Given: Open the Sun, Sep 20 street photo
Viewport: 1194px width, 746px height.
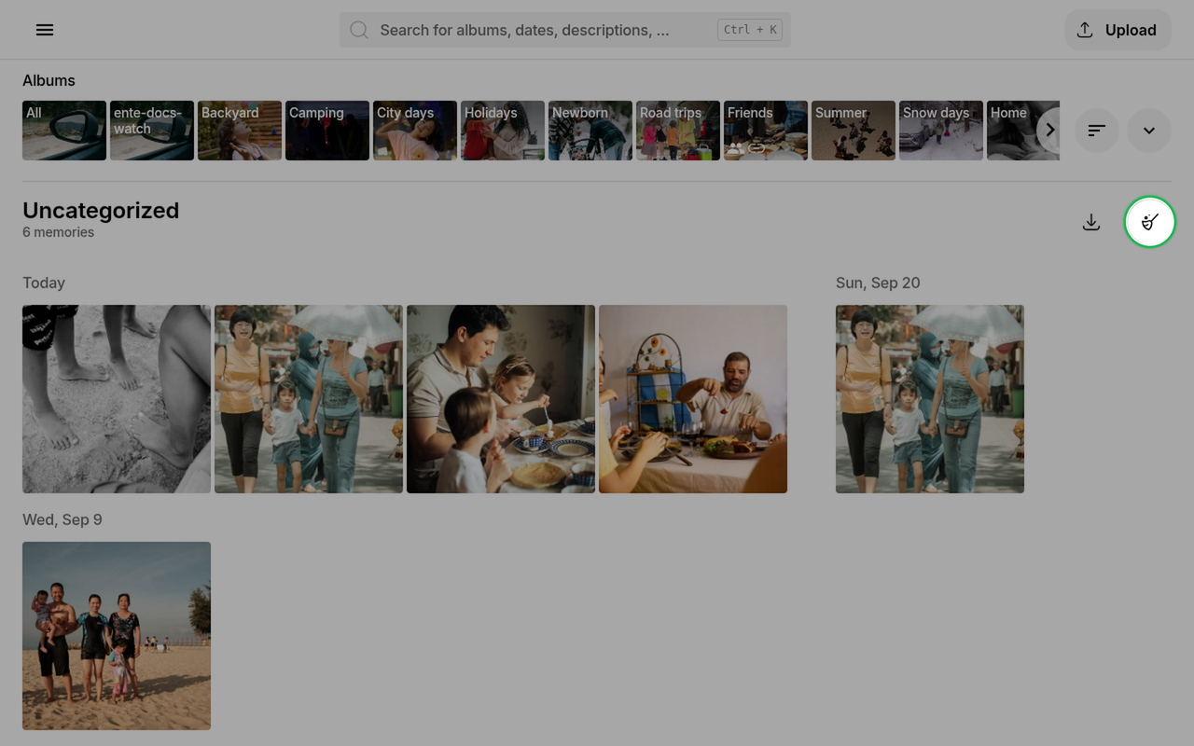Looking at the screenshot, I should click(x=930, y=399).
